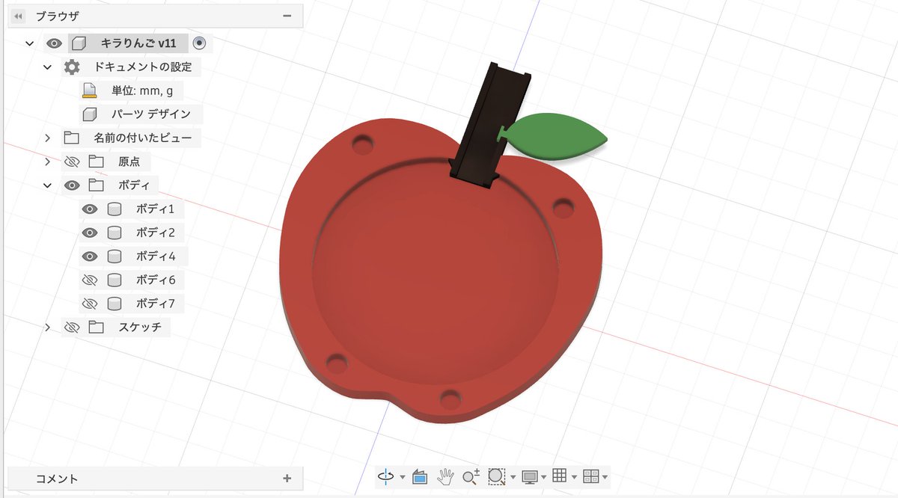Click the Grid and Snaps icon
This screenshot has height=498, width=898.
point(560,476)
